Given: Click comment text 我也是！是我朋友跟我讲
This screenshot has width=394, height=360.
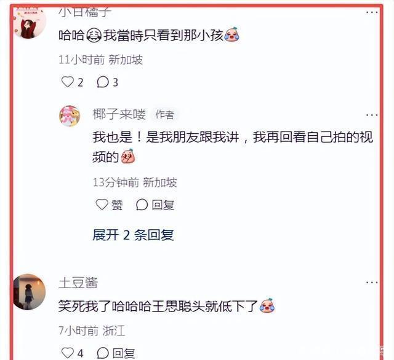Looking at the screenshot, I should point(166,137).
